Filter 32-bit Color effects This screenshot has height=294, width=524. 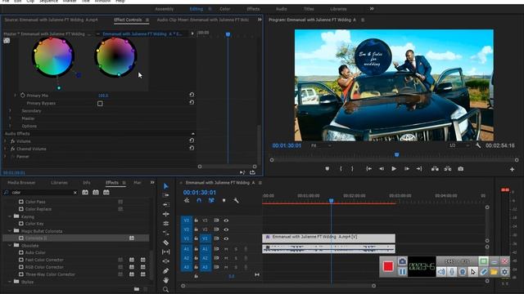96,193
